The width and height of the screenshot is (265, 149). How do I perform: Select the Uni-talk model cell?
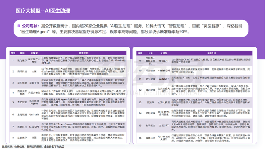34,115
